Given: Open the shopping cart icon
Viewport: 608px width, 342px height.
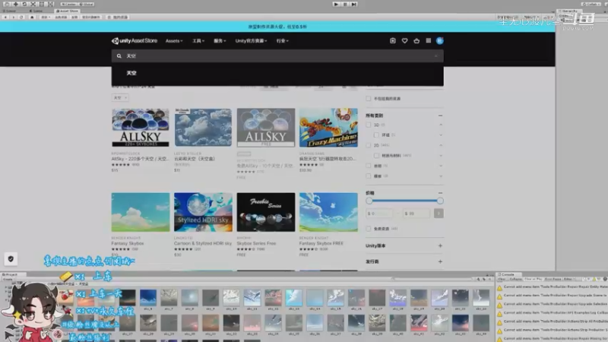Looking at the screenshot, I should coord(416,41).
